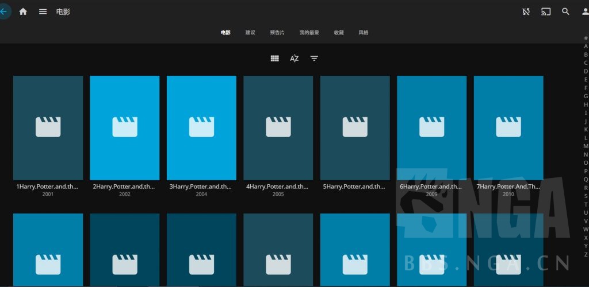589x287 pixels.
Task: Click the 4Harry.Potter.and.th... title text
Action: coord(278,187)
